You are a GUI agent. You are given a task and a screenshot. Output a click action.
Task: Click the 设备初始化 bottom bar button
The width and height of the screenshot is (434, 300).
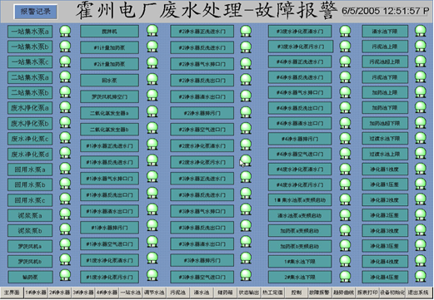pos(392,293)
